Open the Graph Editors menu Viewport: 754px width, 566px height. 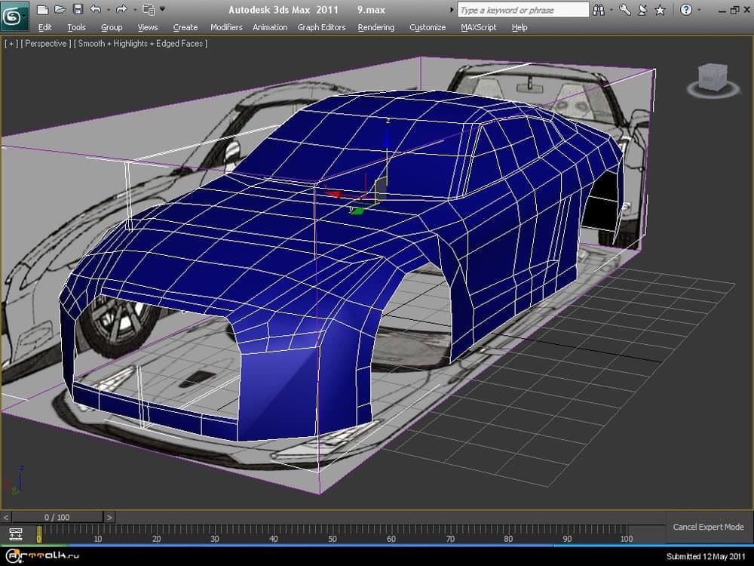click(321, 27)
